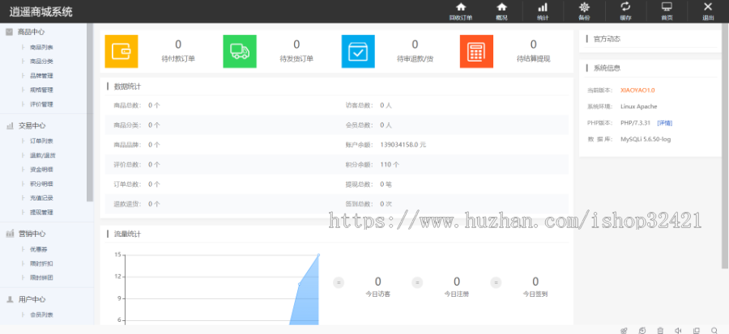Click the green truck 待发货订单 icon

(240, 52)
